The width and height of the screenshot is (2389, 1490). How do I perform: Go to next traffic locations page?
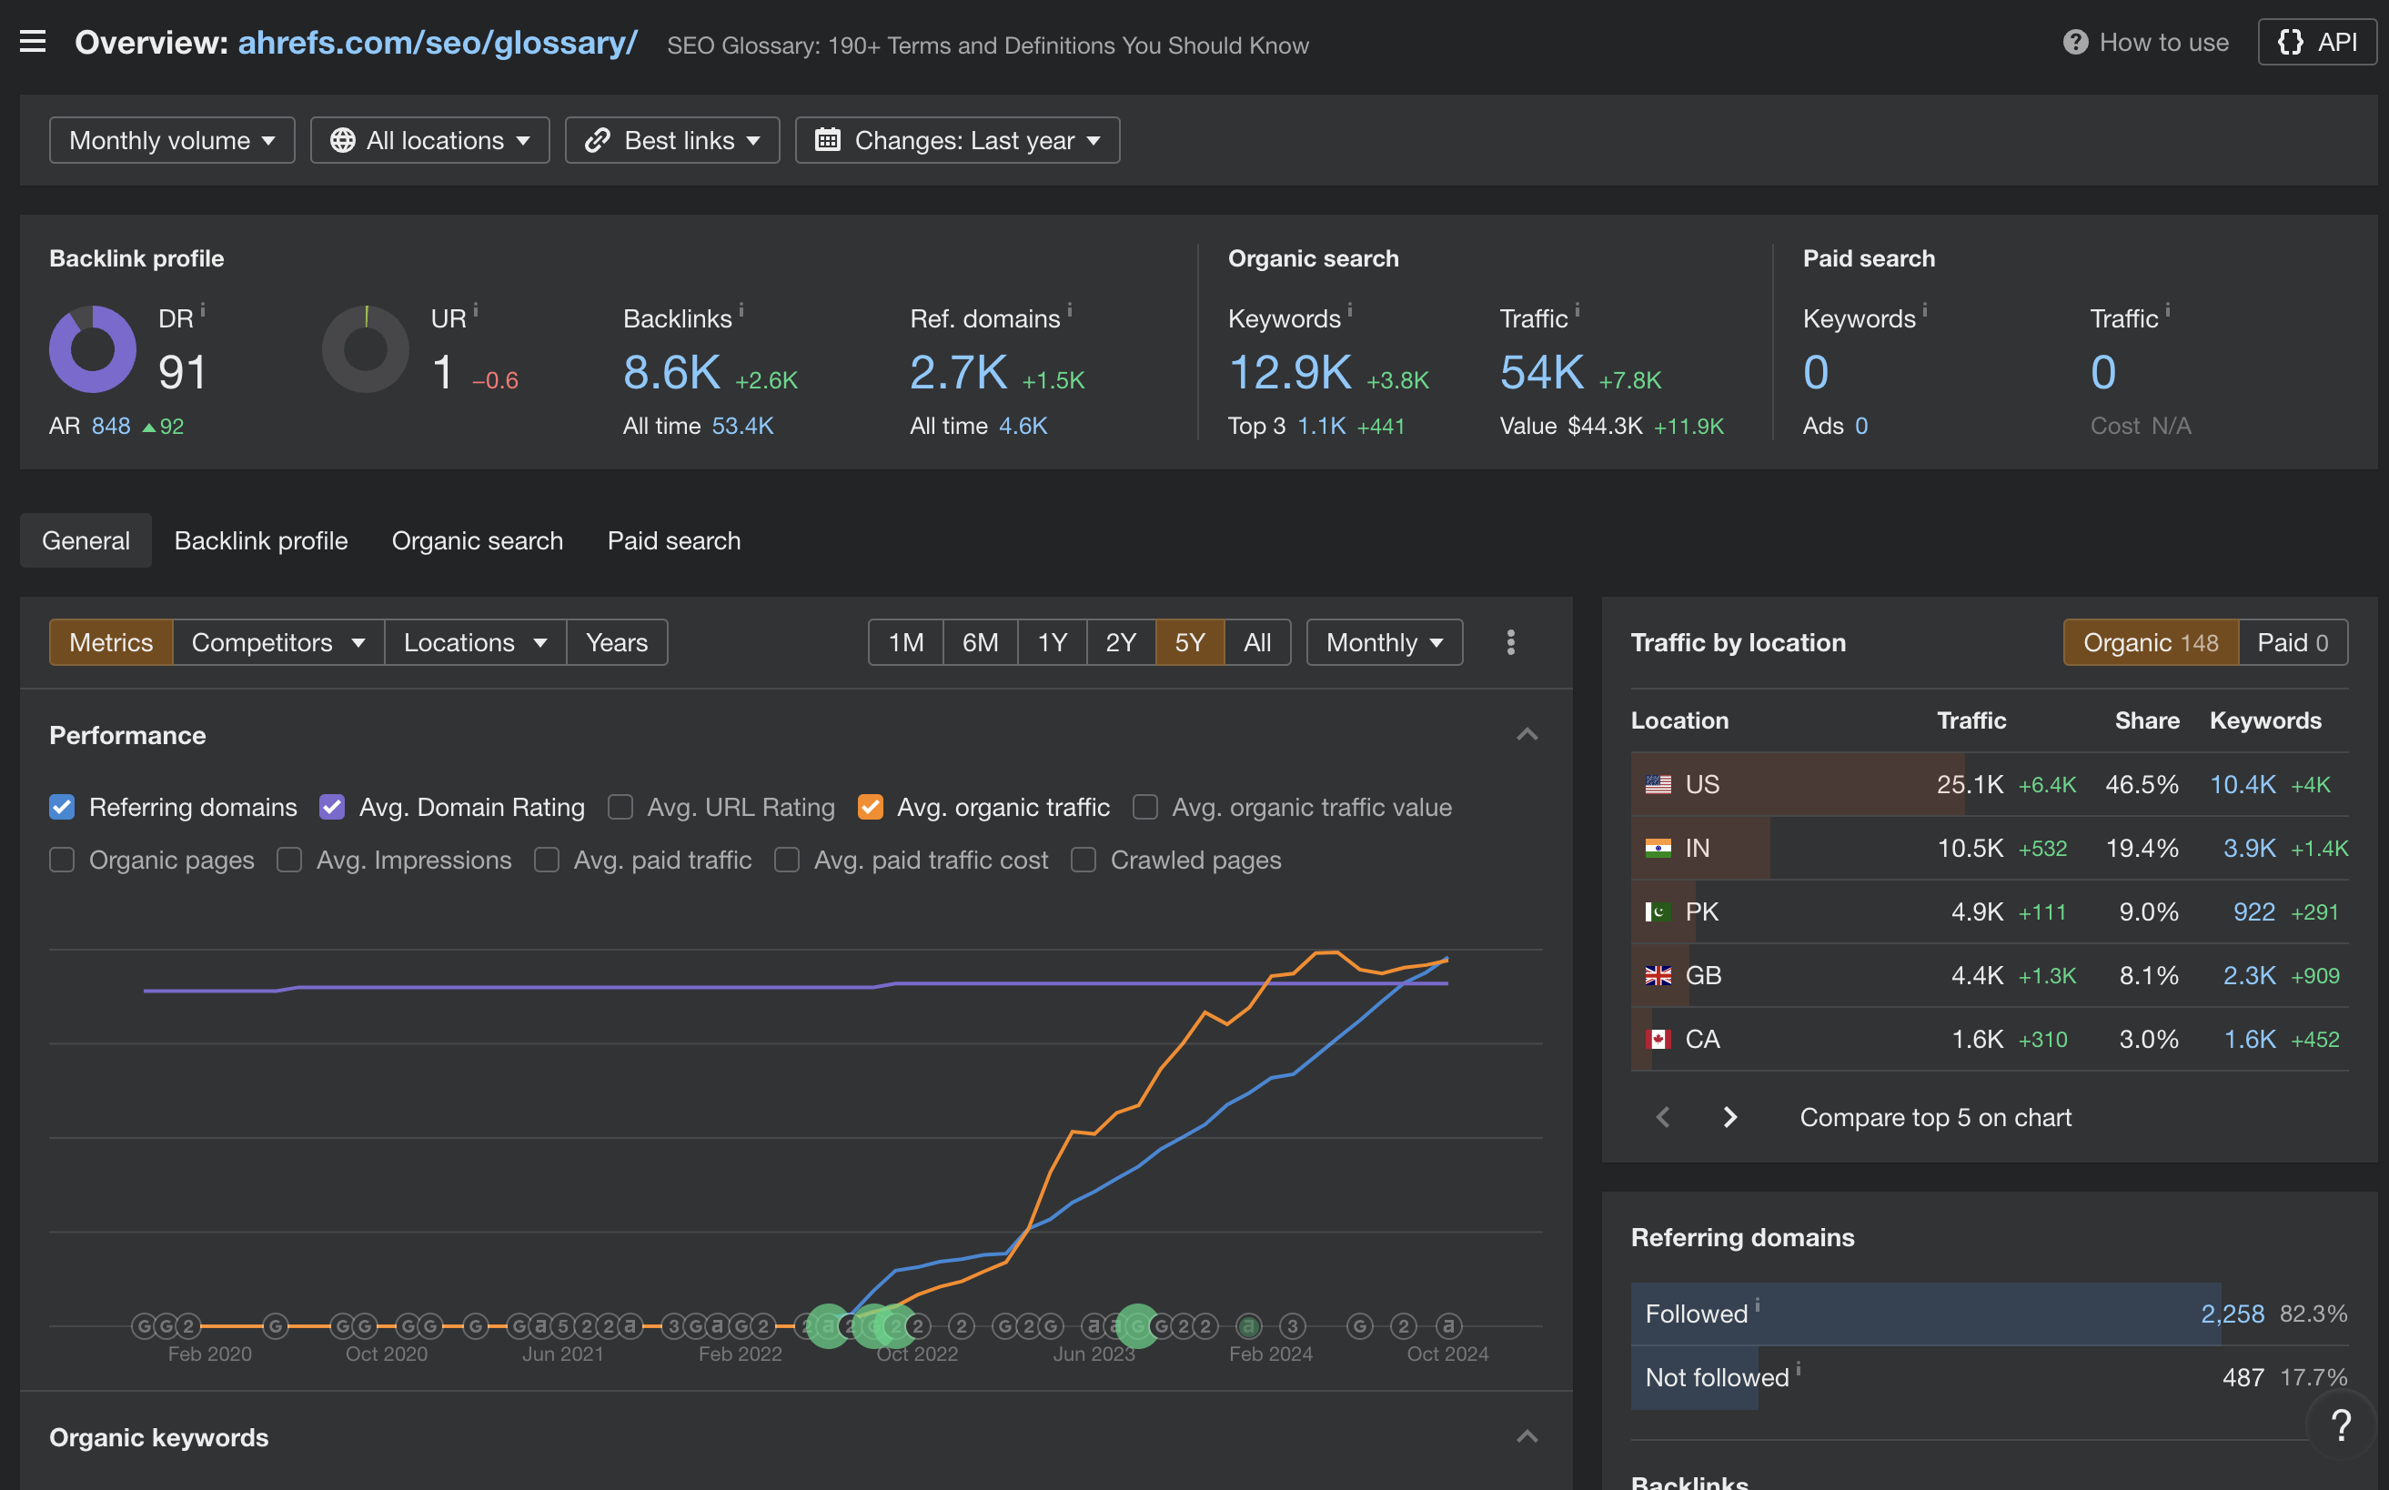(1729, 1116)
